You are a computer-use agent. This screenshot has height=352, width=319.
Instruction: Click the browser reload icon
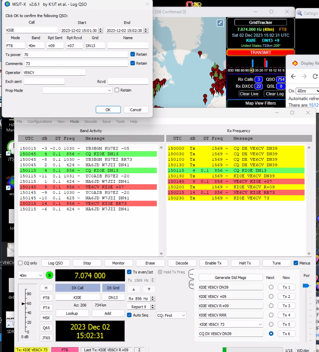tap(315, 76)
